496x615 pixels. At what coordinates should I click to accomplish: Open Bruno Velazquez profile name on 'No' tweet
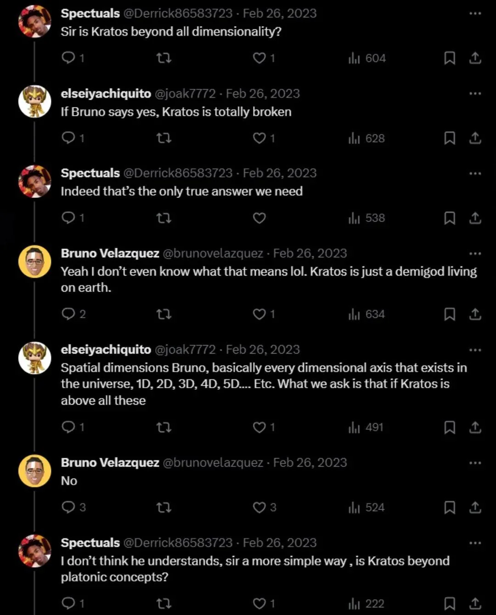(110, 463)
